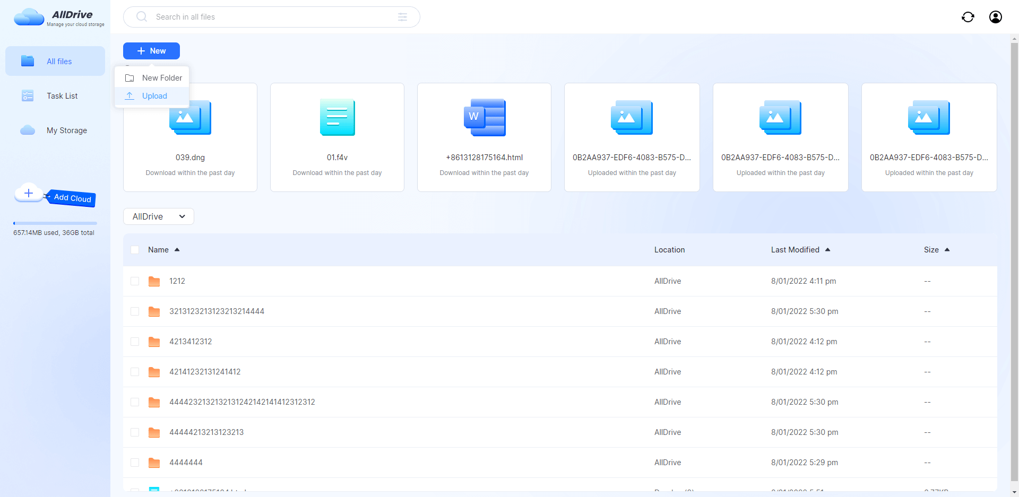The width and height of the screenshot is (1019, 497).
Task: Open search filter options icon
Action: pyautogui.click(x=403, y=17)
